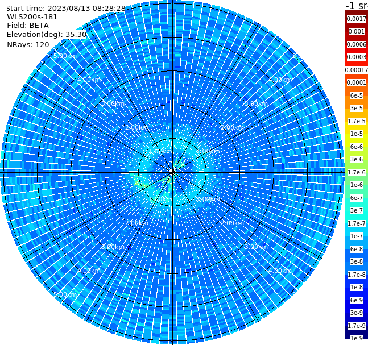Viewport: 368px width, 345px height.
Task: Click the 6e-6 colorbar label
Action: coord(357,147)
